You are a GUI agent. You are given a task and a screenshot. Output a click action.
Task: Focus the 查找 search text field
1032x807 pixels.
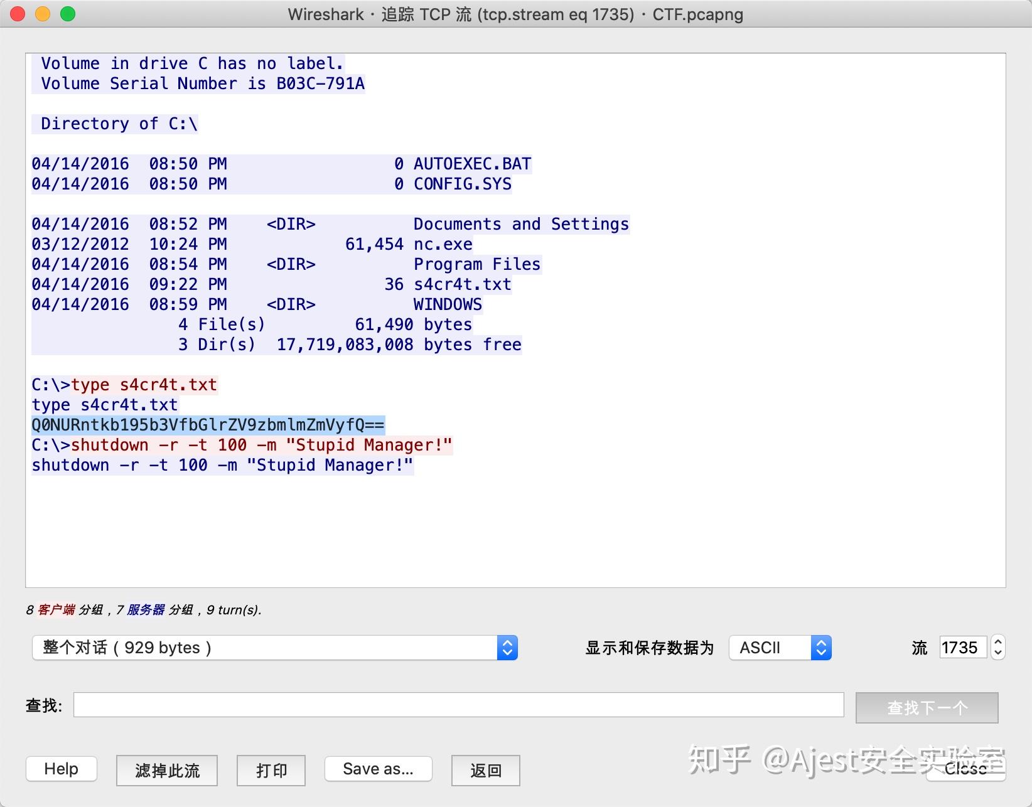tap(458, 705)
